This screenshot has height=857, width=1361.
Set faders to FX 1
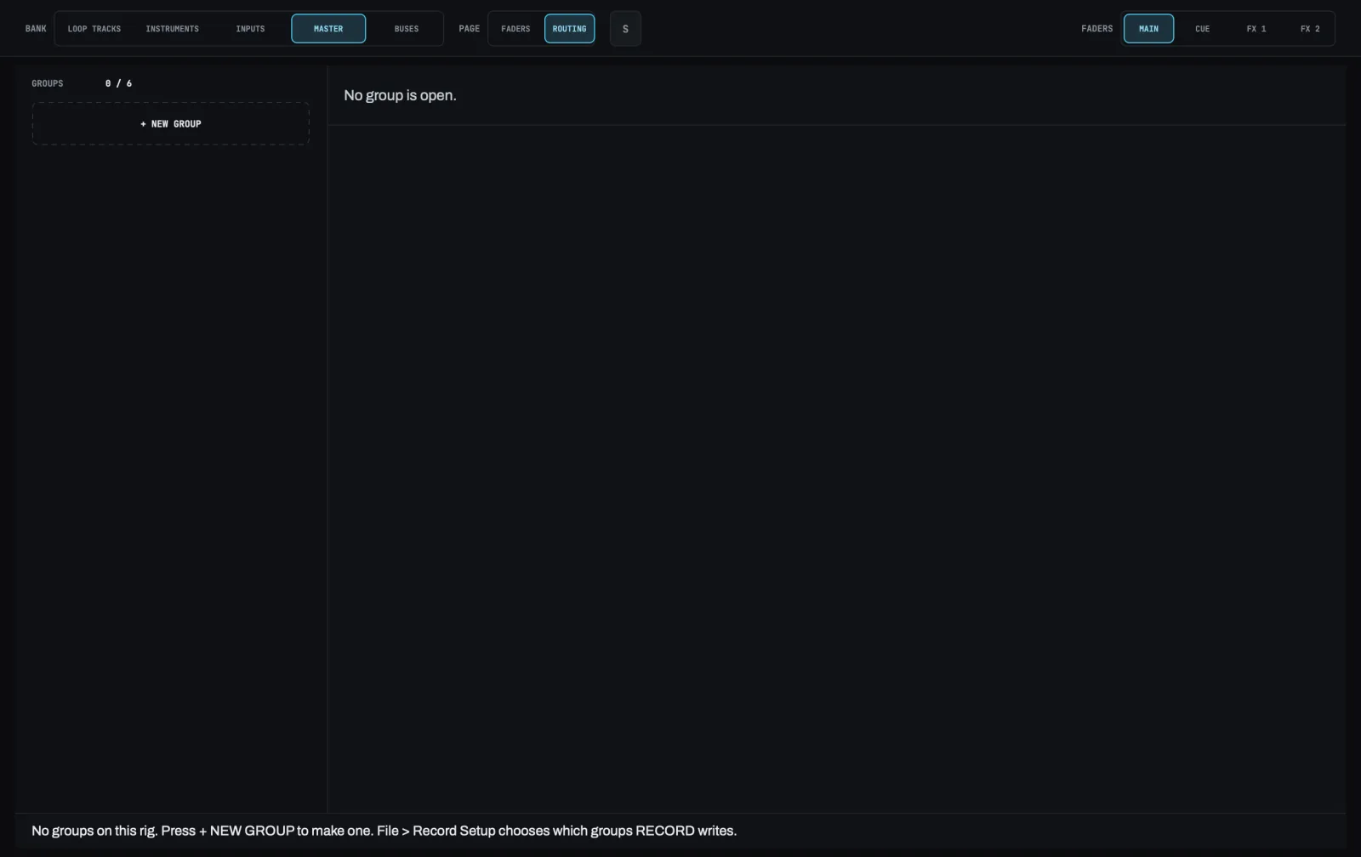click(1256, 29)
